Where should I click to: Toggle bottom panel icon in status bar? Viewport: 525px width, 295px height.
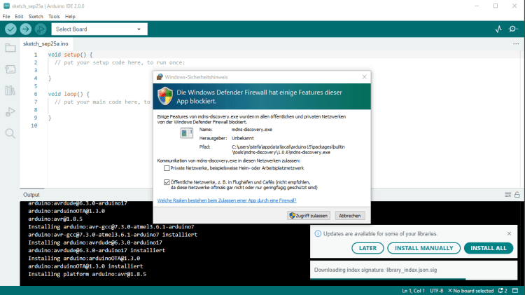pos(516,291)
